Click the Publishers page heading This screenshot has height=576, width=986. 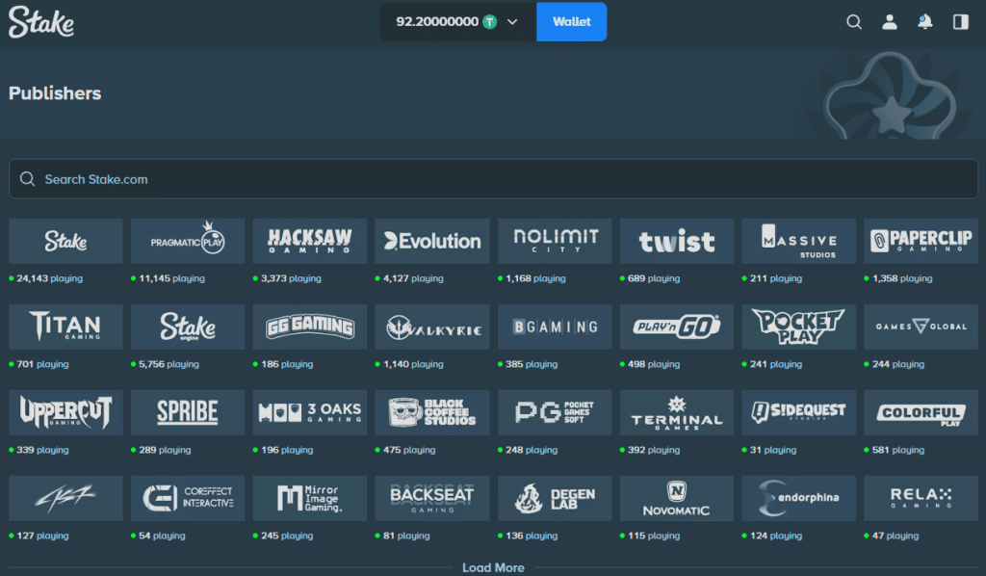click(x=55, y=93)
